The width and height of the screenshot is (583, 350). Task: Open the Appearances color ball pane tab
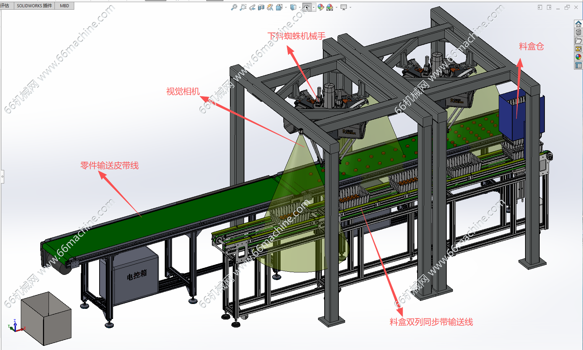pos(578,57)
